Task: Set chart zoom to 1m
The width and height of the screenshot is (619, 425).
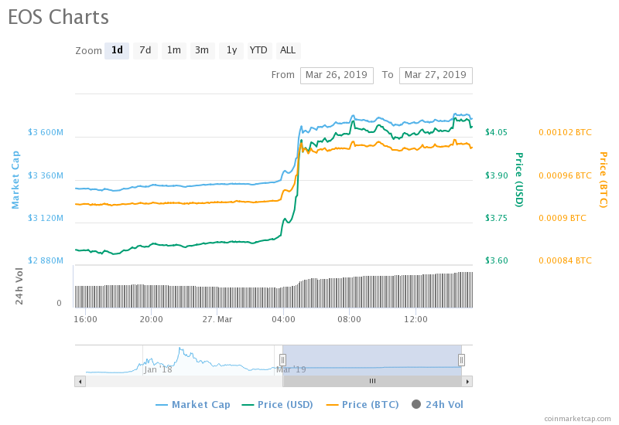Action: pyautogui.click(x=174, y=50)
